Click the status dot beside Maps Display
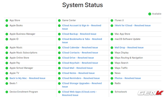 [112, 53]
